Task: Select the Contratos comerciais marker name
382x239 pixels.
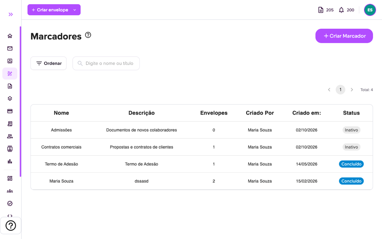Action: tap(62, 147)
